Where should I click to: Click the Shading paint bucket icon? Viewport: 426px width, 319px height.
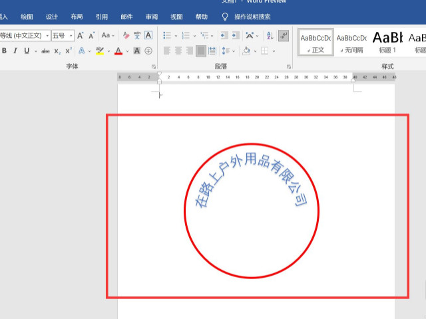click(x=246, y=51)
